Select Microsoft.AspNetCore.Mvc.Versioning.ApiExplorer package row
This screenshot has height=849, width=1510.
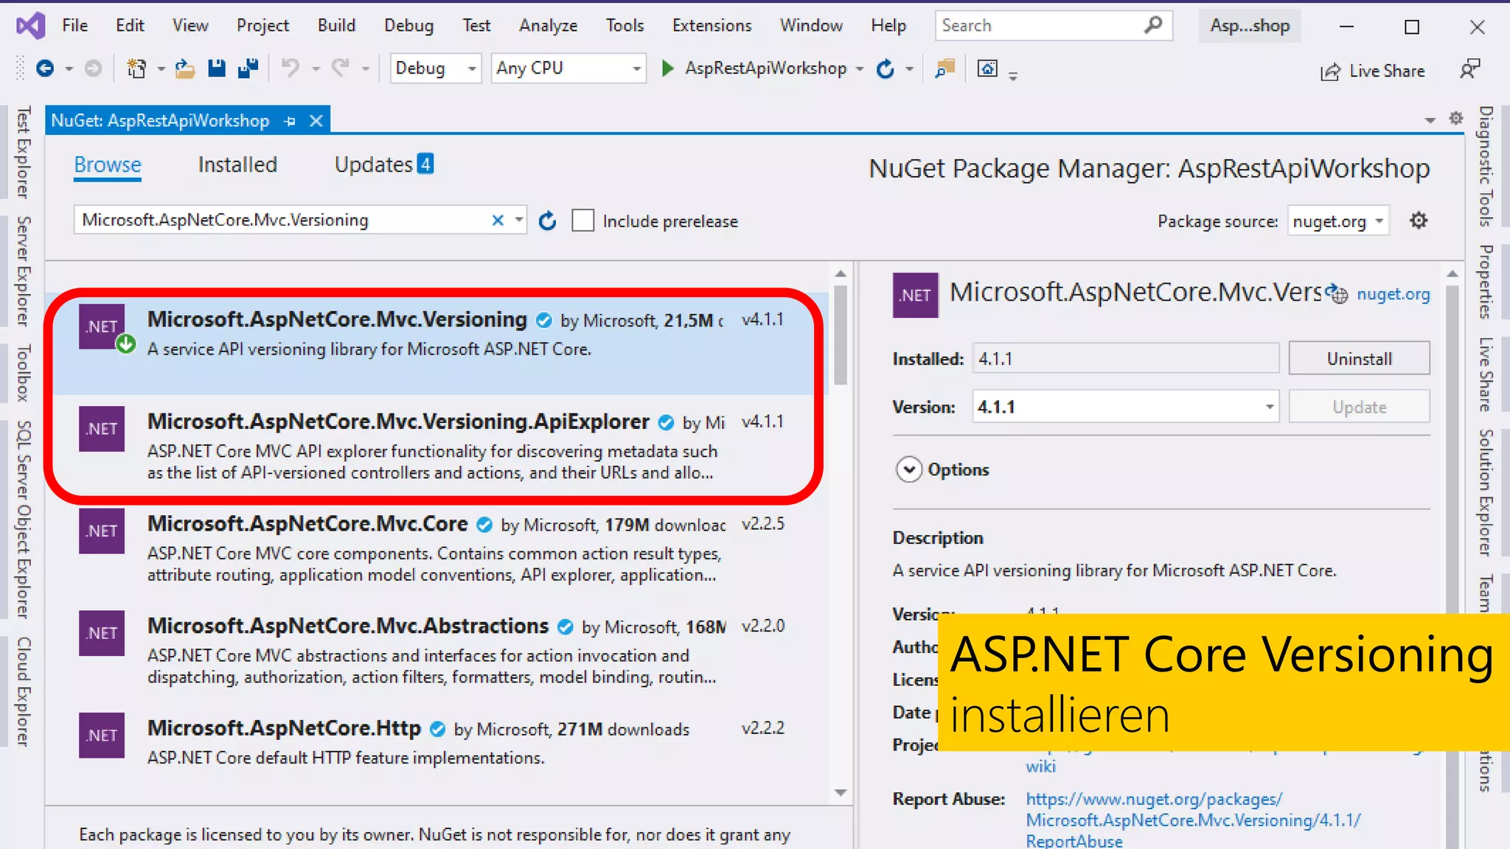(437, 445)
